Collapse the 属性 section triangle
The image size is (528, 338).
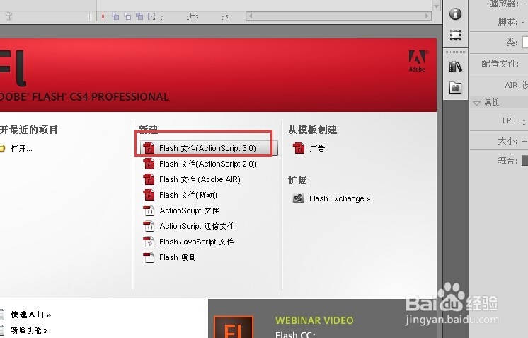[x=476, y=103]
